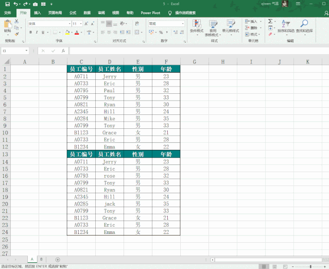
Task: Click the Clear eraser icon
Action: tap(270, 34)
